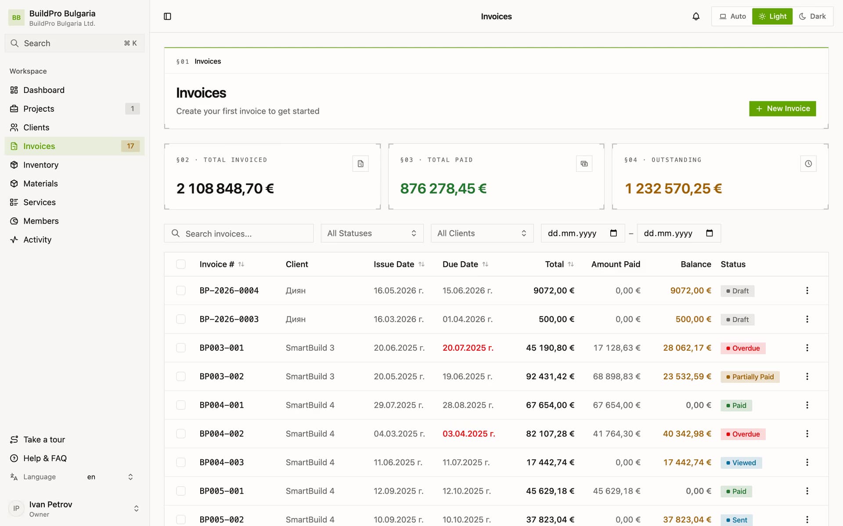Viewport: 843px width, 526px height.
Task: Click the Viewed status badge
Action: click(741, 463)
